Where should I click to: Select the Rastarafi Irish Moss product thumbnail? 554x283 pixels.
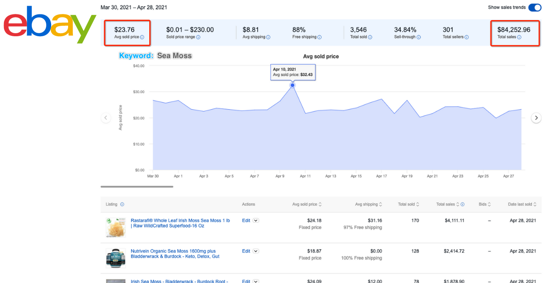pyautogui.click(x=116, y=228)
